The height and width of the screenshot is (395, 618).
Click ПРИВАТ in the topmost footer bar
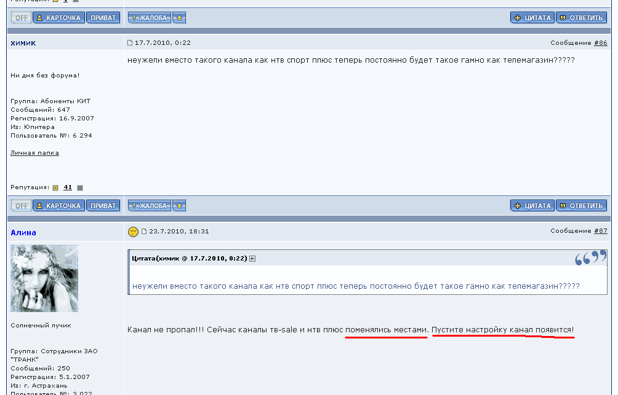pyautogui.click(x=103, y=18)
